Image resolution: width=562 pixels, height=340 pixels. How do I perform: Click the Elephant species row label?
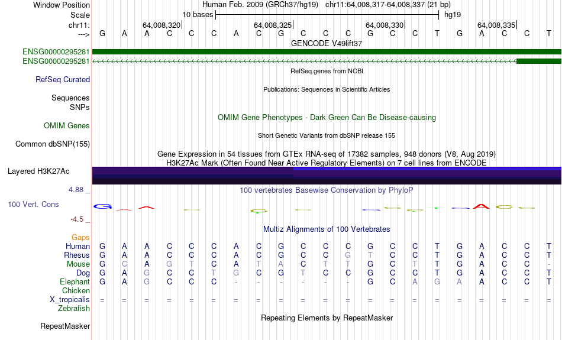click(75, 282)
